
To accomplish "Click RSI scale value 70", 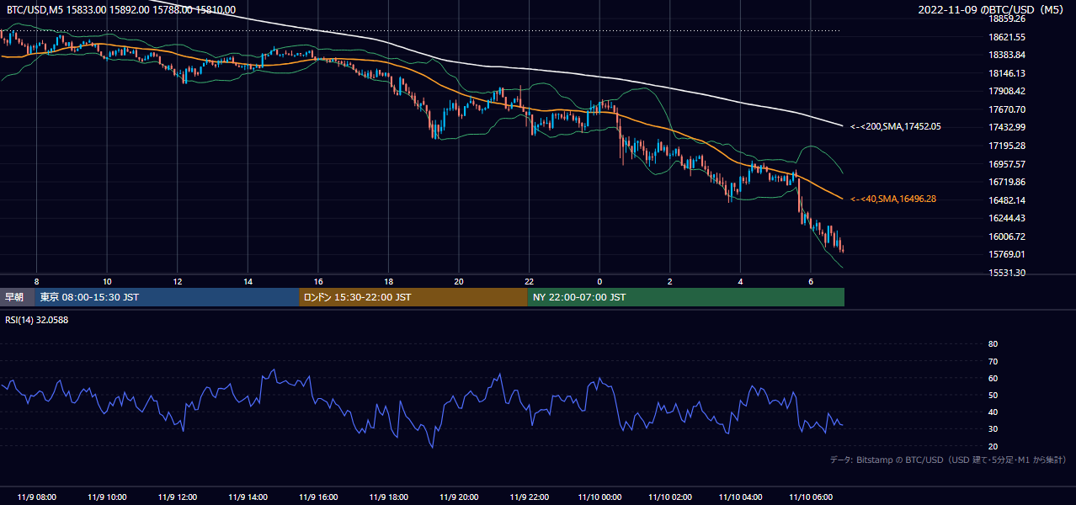I will (x=993, y=361).
